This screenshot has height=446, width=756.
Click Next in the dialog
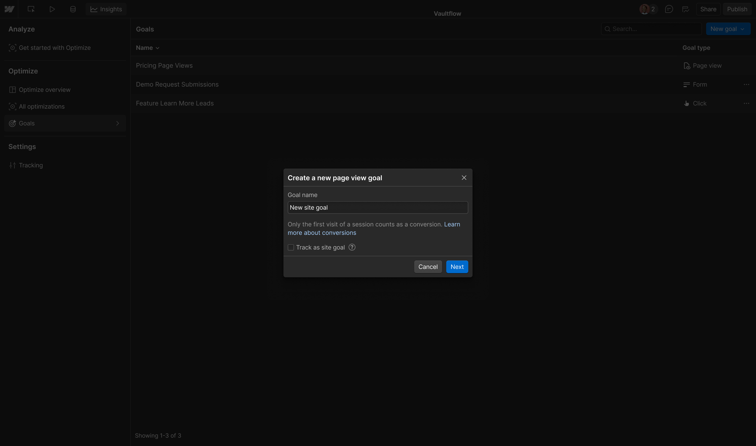457,267
